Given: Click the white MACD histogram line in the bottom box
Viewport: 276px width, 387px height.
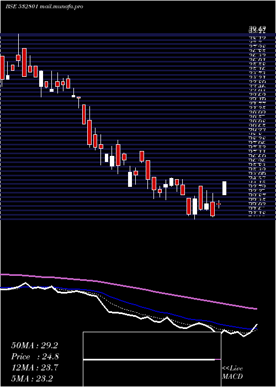Looking at the screenshot, I should [149, 360].
